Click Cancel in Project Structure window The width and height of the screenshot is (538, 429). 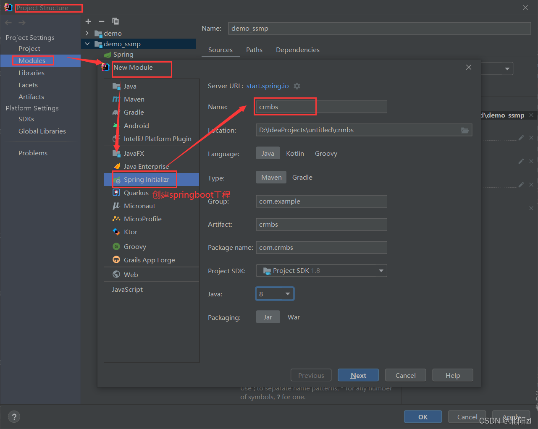coord(467,417)
